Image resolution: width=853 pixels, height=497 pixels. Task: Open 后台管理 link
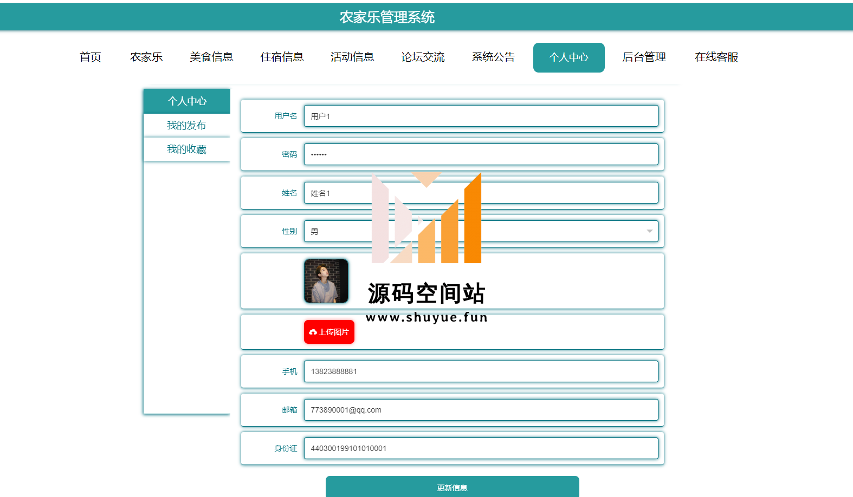point(644,57)
